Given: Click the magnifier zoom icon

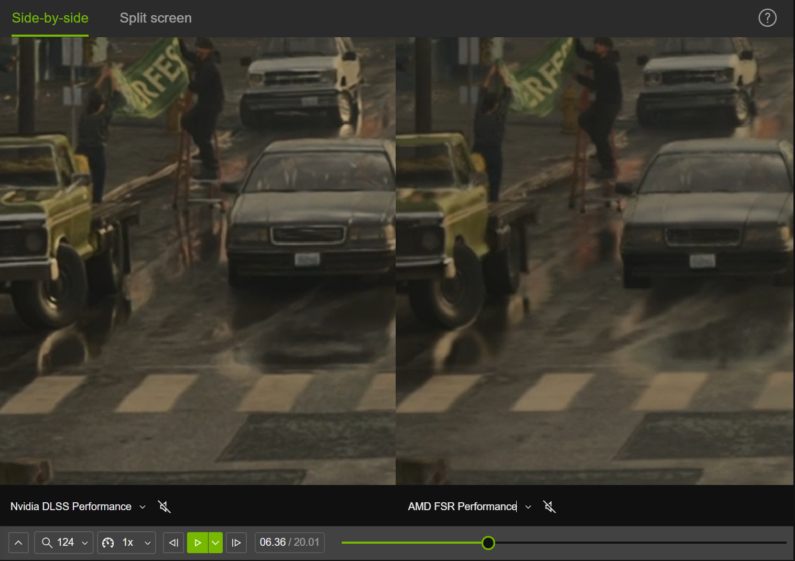Looking at the screenshot, I should click(47, 543).
